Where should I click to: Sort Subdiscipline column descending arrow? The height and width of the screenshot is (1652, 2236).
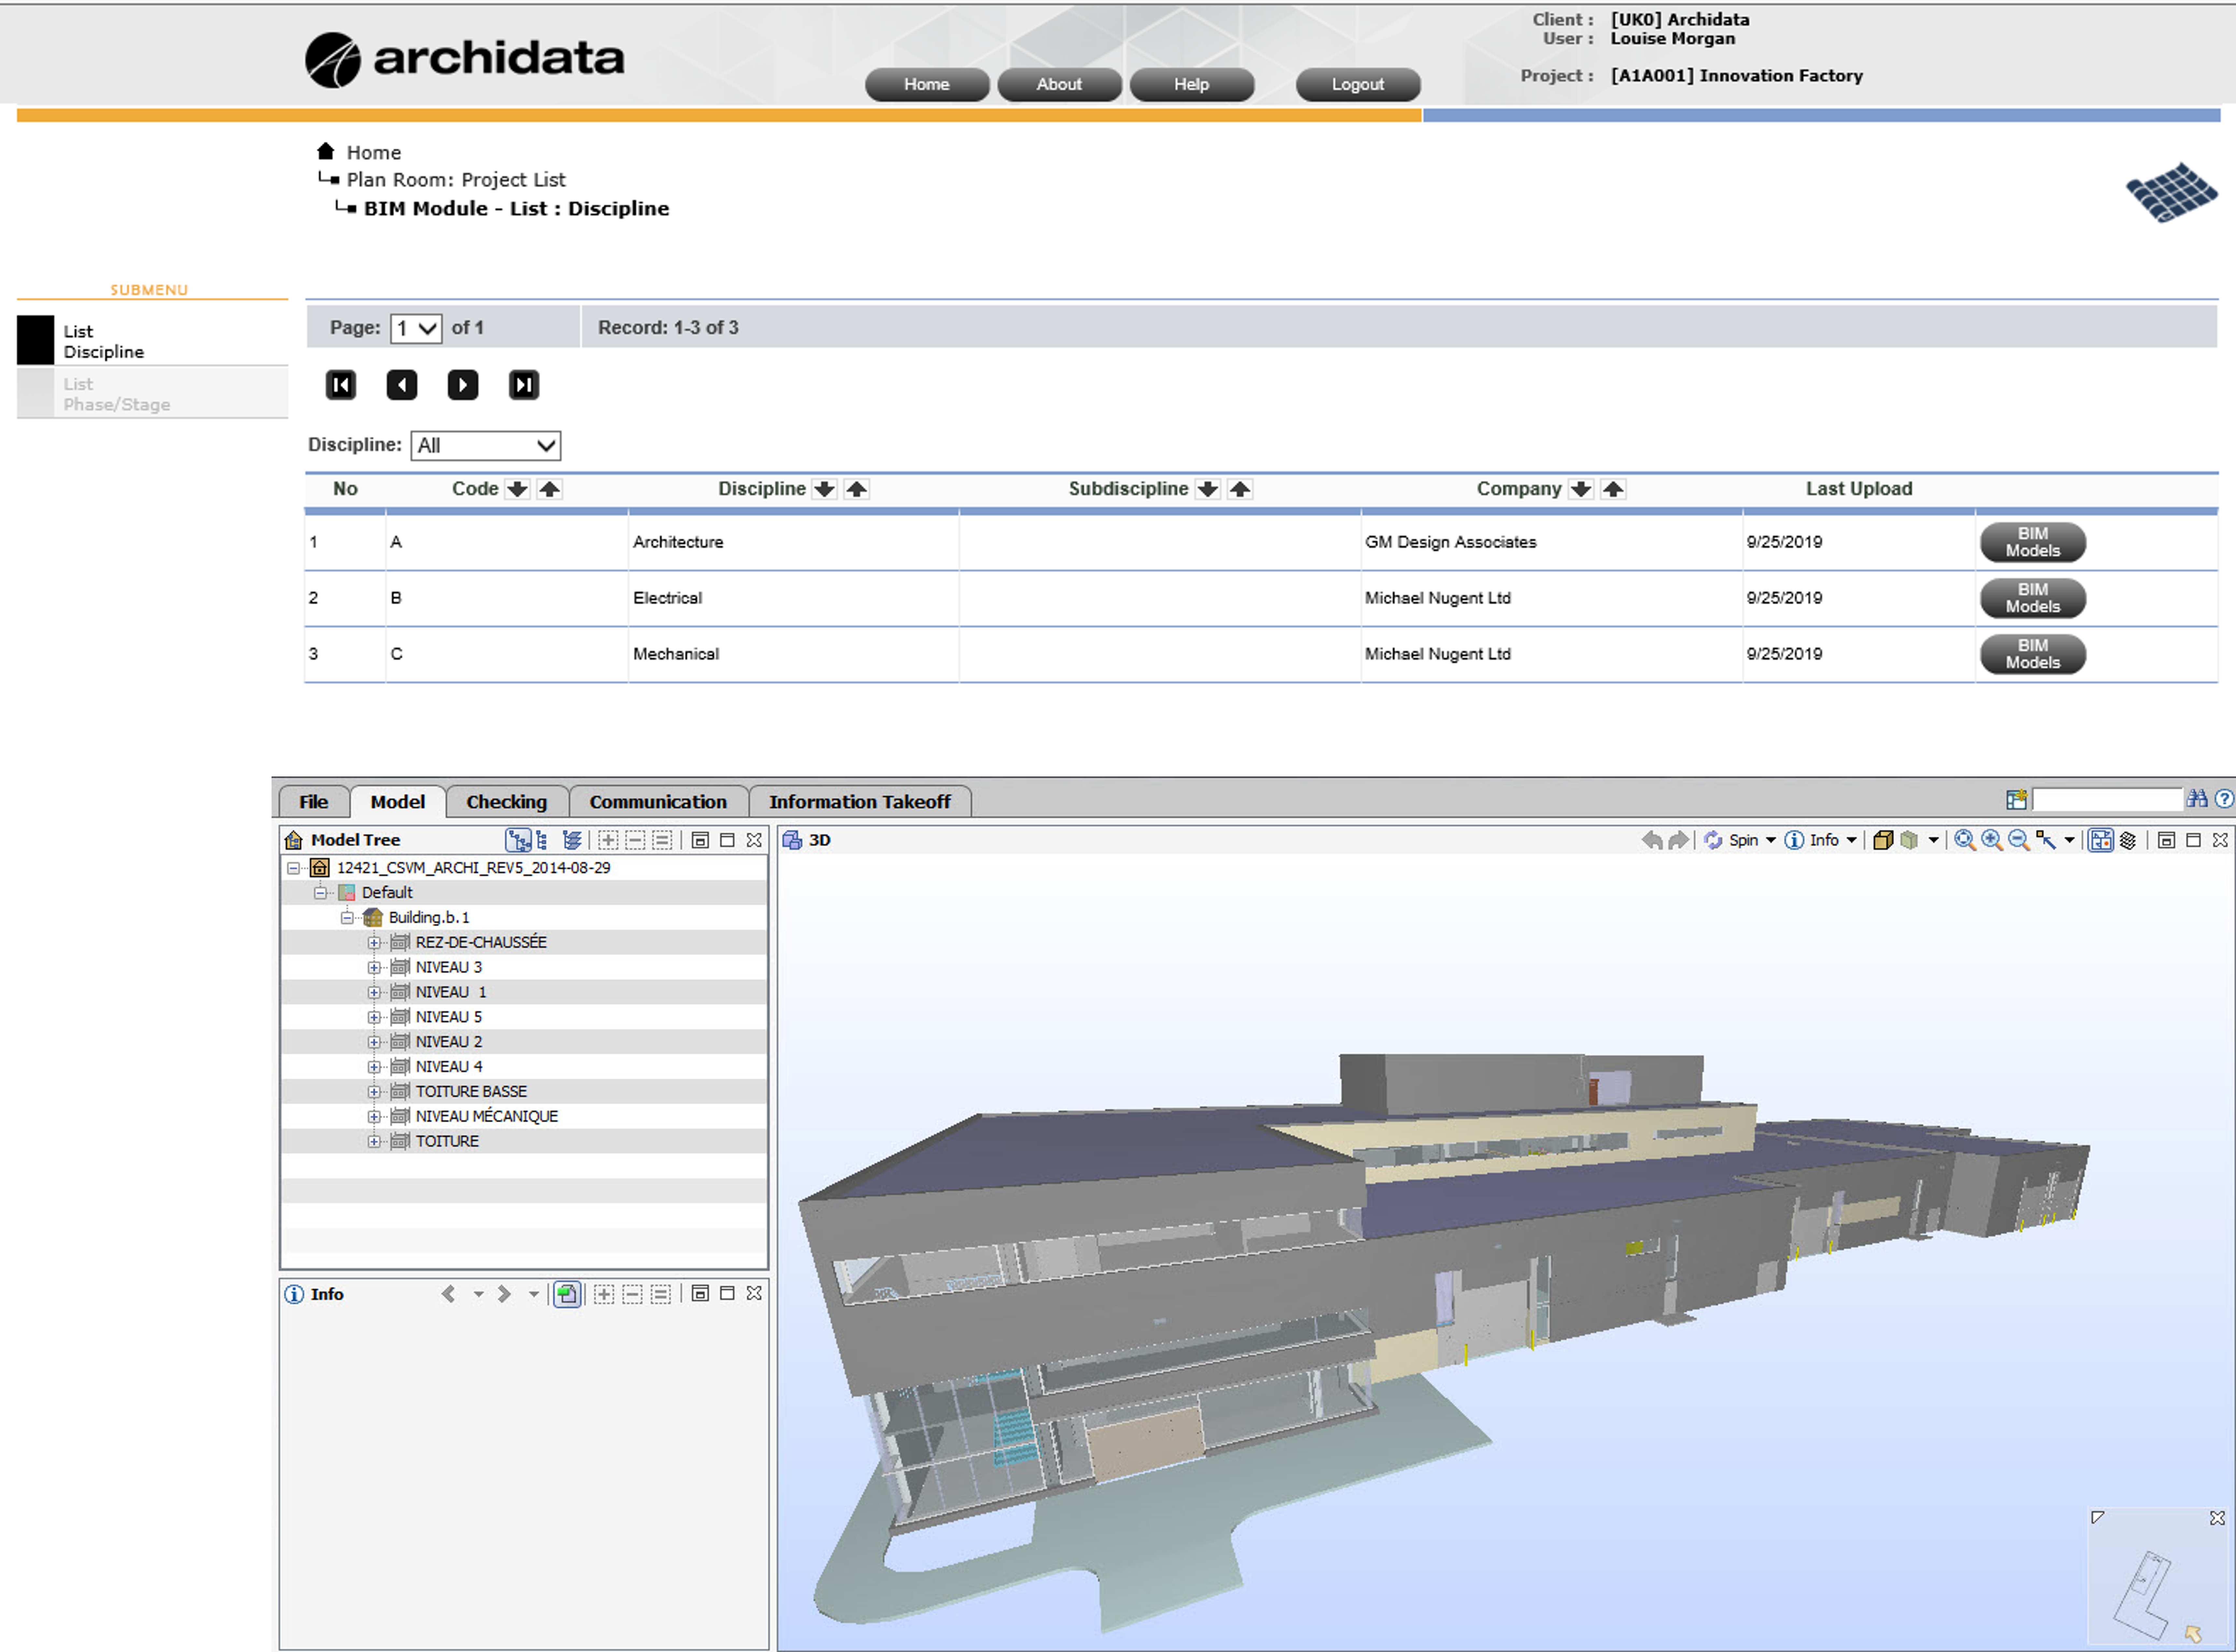click(1208, 489)
